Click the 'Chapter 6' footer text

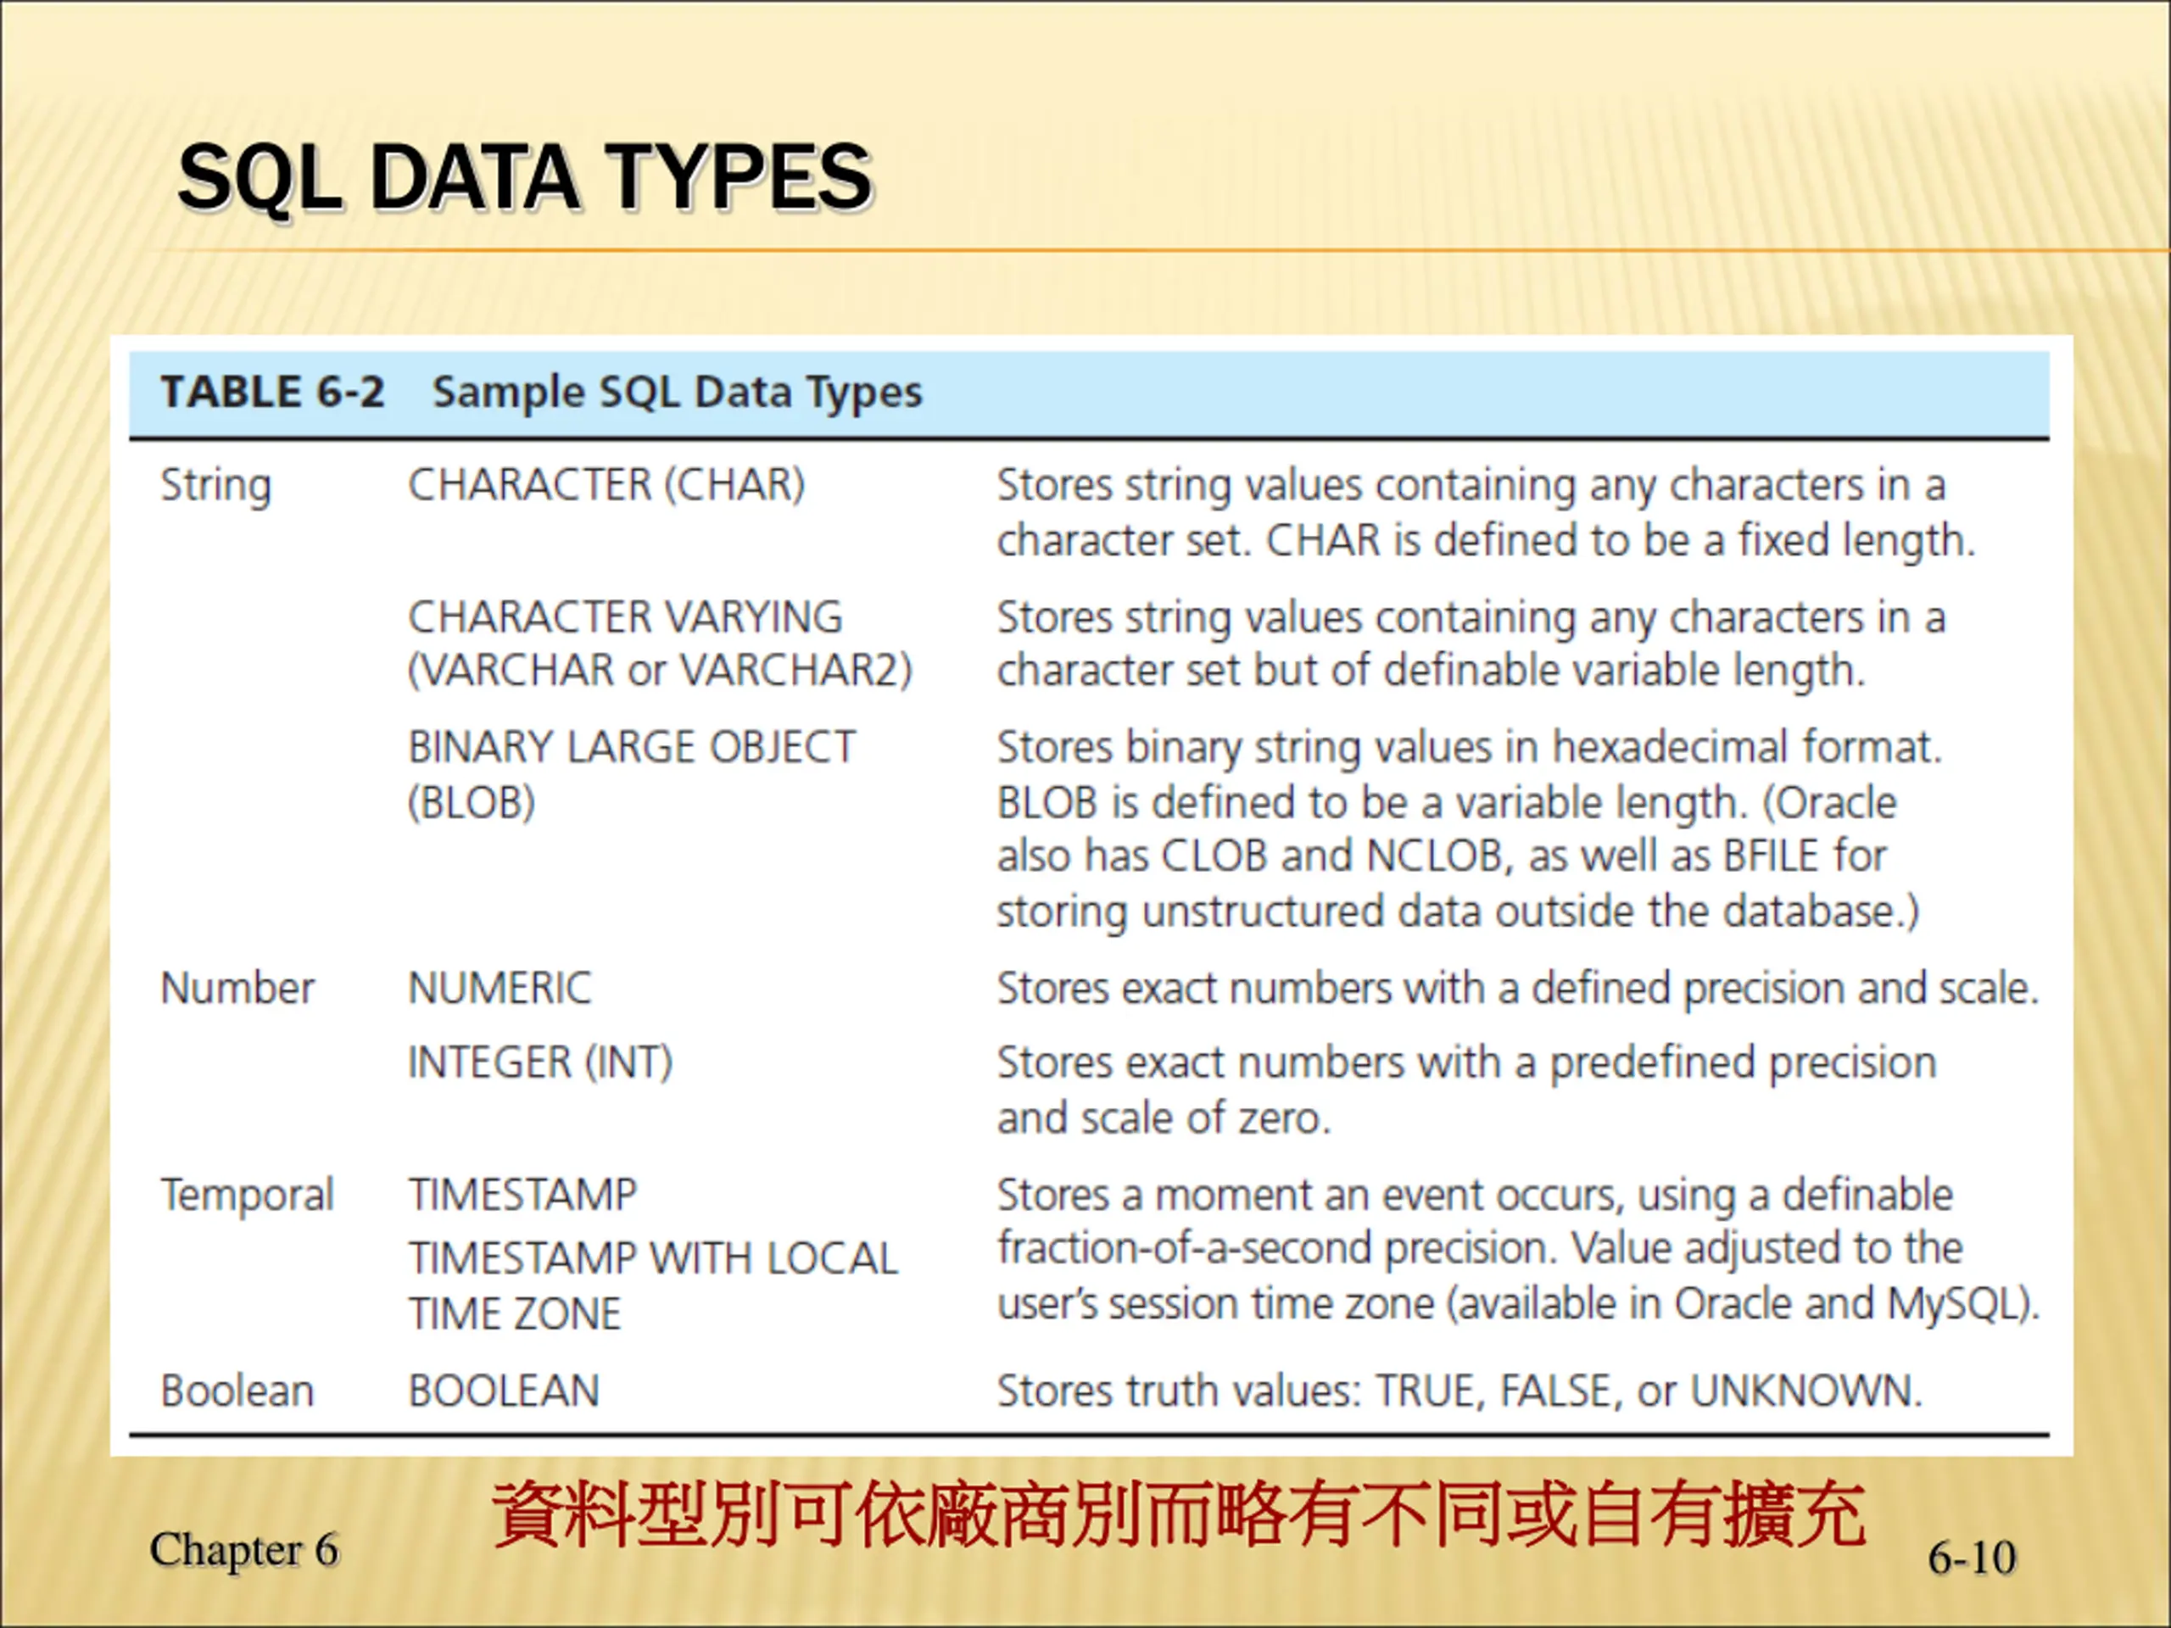coord(243,1551)
